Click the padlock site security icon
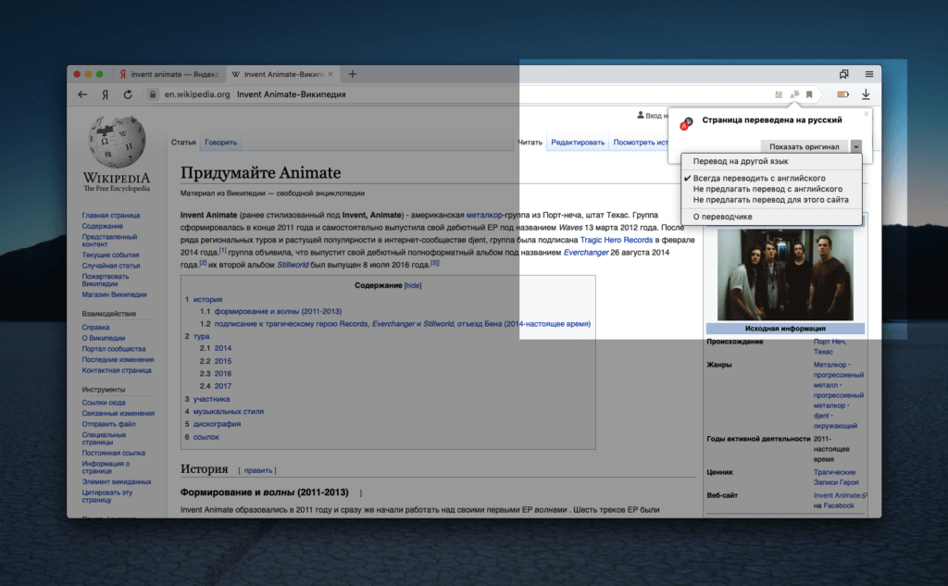948x586 pixels. coord(153,94)
